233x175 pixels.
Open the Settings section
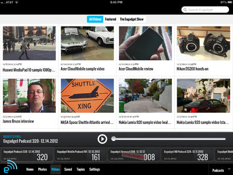tap(95, 169)
